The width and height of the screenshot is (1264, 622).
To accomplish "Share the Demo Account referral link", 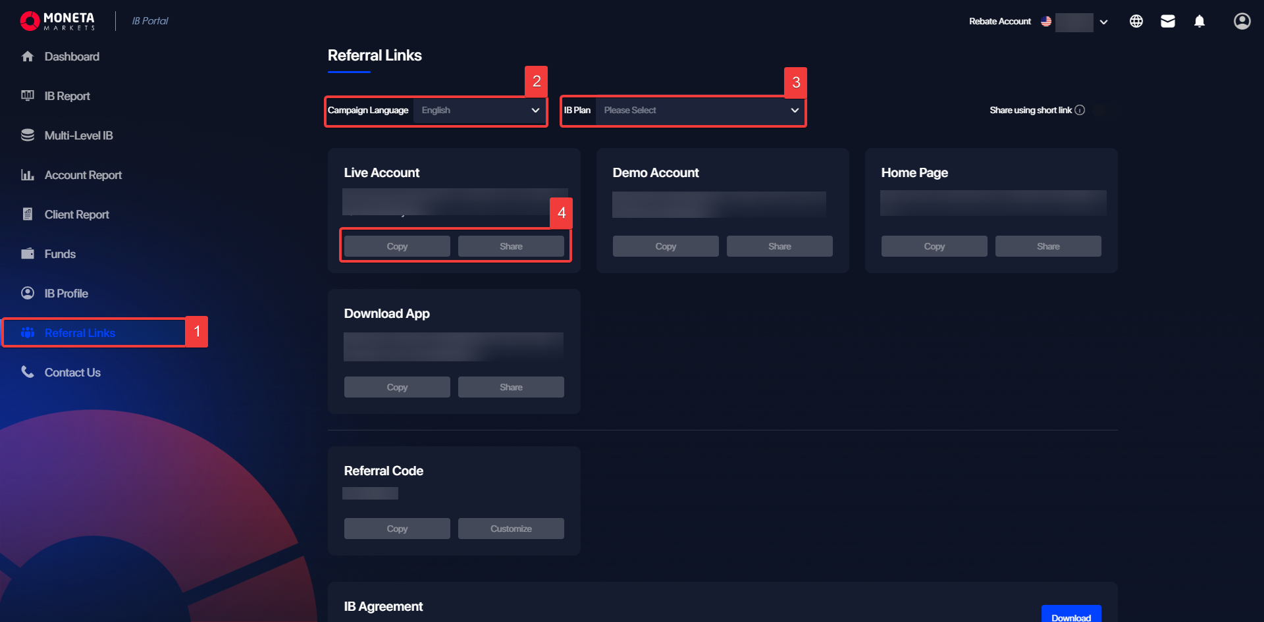I will [779, 246].
